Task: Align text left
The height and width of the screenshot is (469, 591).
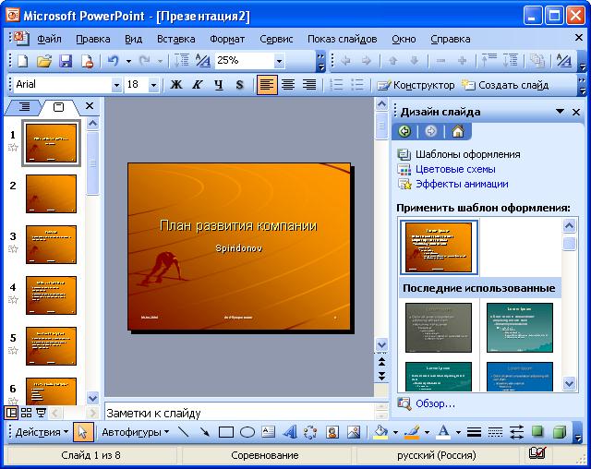Action: coord(267,85)
